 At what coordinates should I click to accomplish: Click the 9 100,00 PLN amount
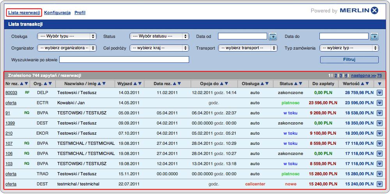click(323, 133)
